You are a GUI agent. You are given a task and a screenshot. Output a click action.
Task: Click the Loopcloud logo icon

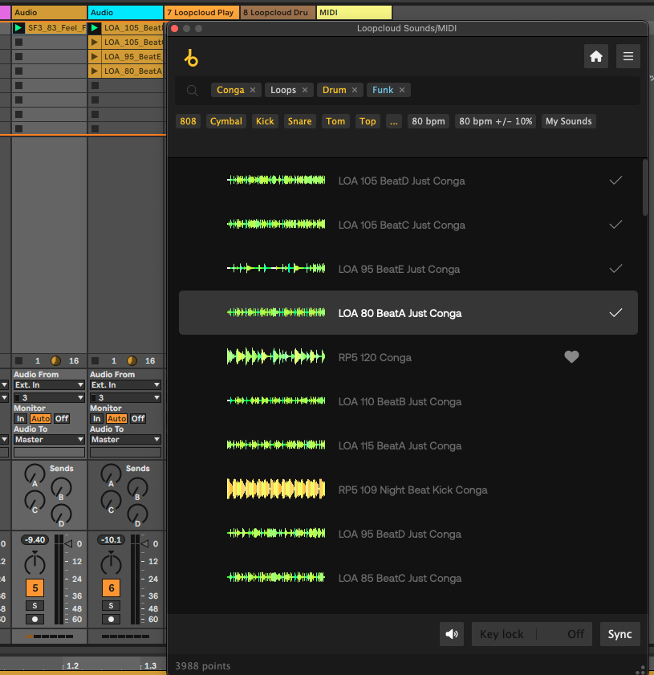(191, 58)
